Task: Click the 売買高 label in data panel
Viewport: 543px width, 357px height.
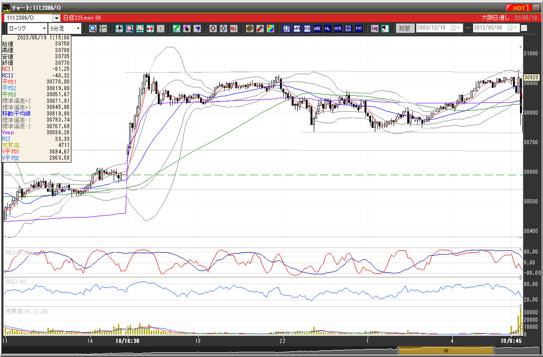Action: [x=11, y=146]
